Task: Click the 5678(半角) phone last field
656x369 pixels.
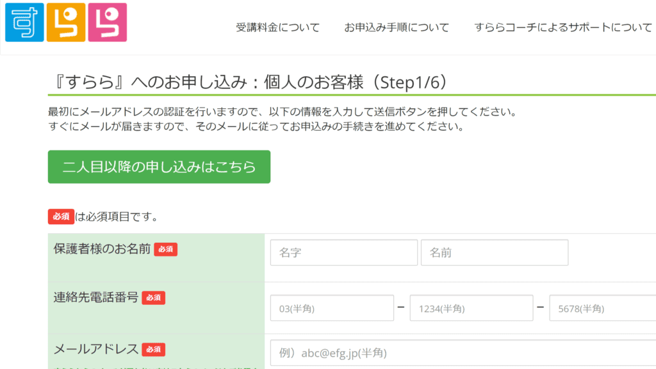Action: pos(602,308)
